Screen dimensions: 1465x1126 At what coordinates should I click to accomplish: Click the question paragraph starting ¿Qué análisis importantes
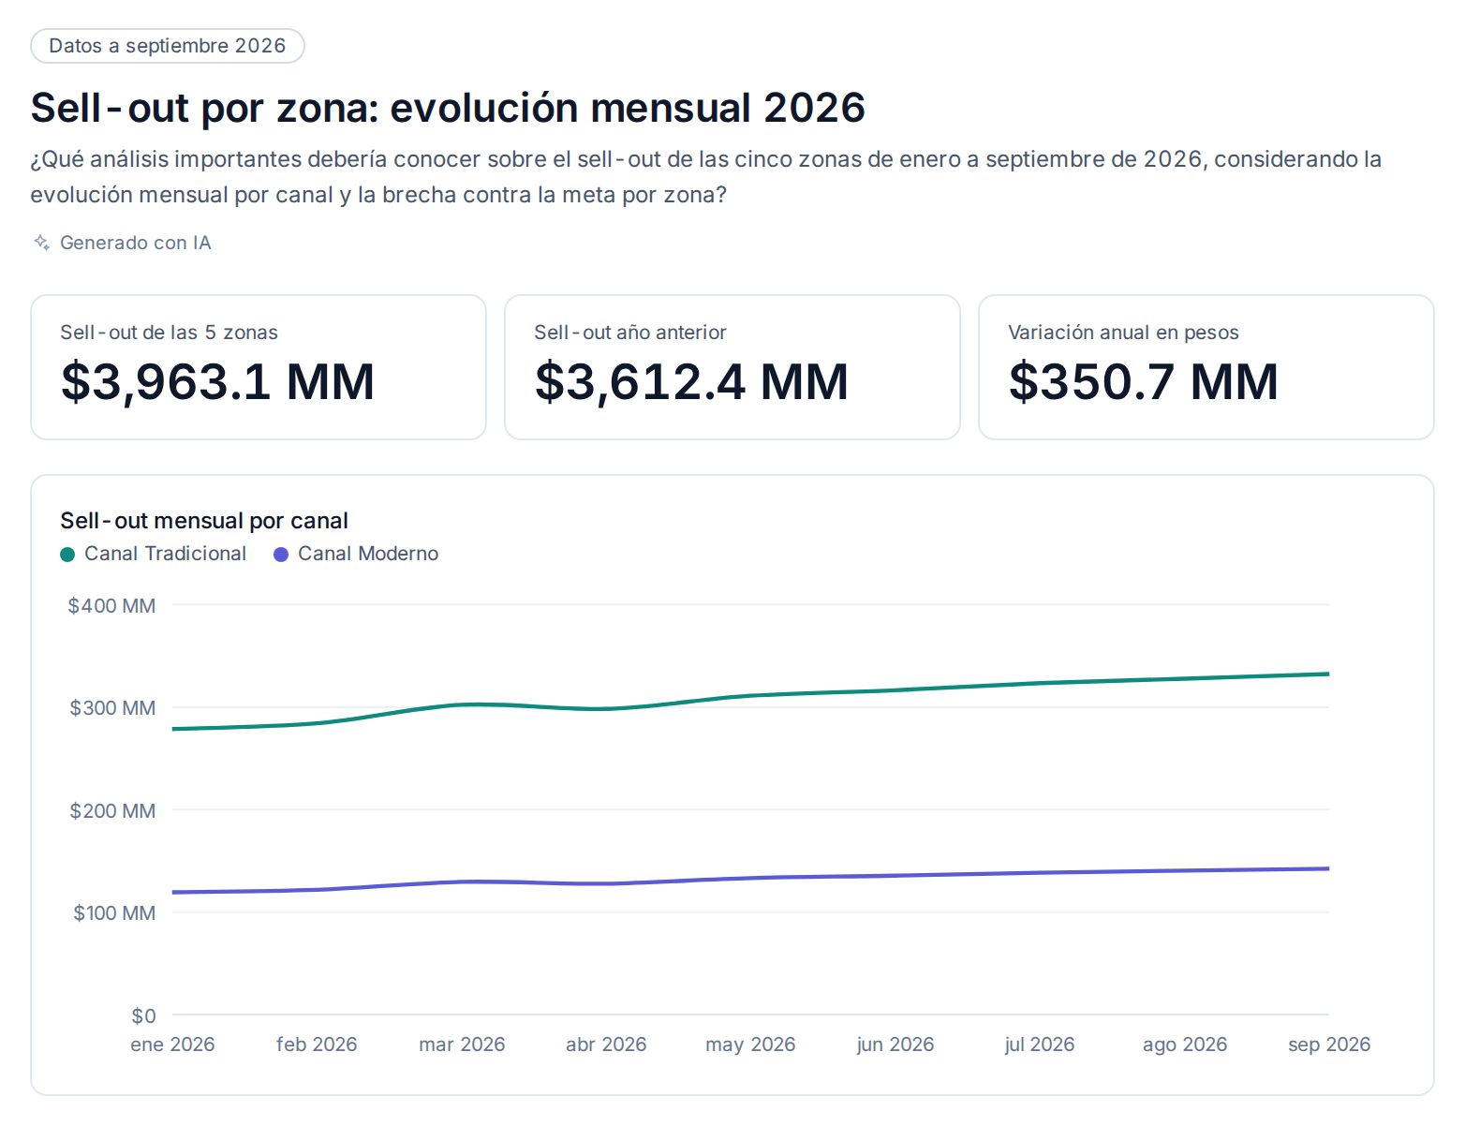coord(706,177)
